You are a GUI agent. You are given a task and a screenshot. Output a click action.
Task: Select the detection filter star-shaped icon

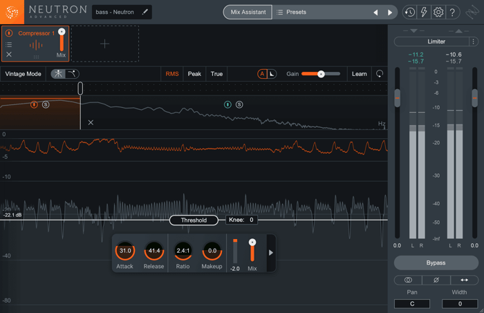[58, 74]
